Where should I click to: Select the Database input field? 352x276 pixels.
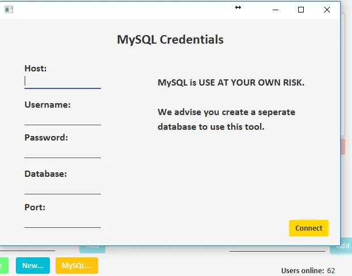(x=62, y=188)
